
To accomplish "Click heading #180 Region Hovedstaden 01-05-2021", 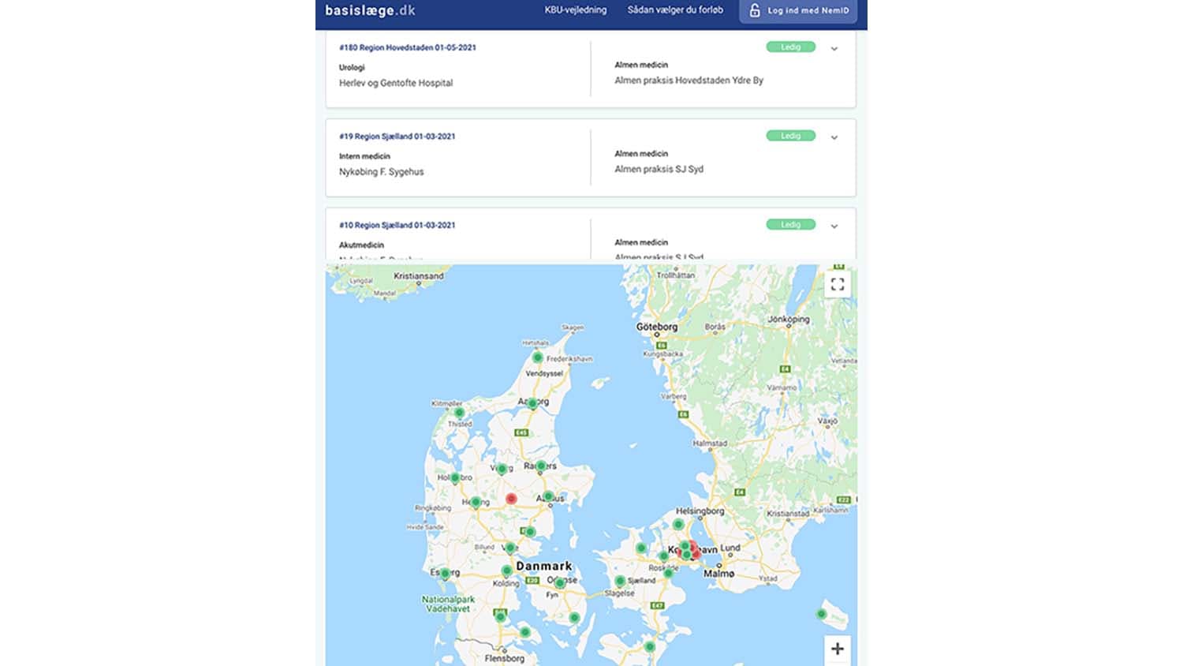I will coord(408,47).
